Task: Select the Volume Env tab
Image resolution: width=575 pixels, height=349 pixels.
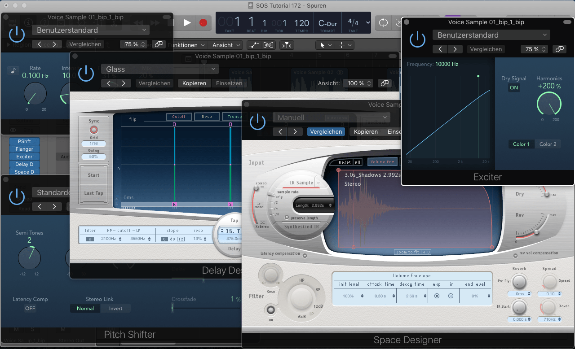Action: coord(382,162)
